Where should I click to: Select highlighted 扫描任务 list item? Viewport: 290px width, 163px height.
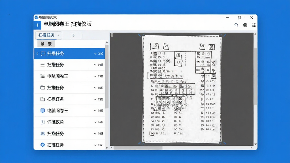click(x=70, y=53)
